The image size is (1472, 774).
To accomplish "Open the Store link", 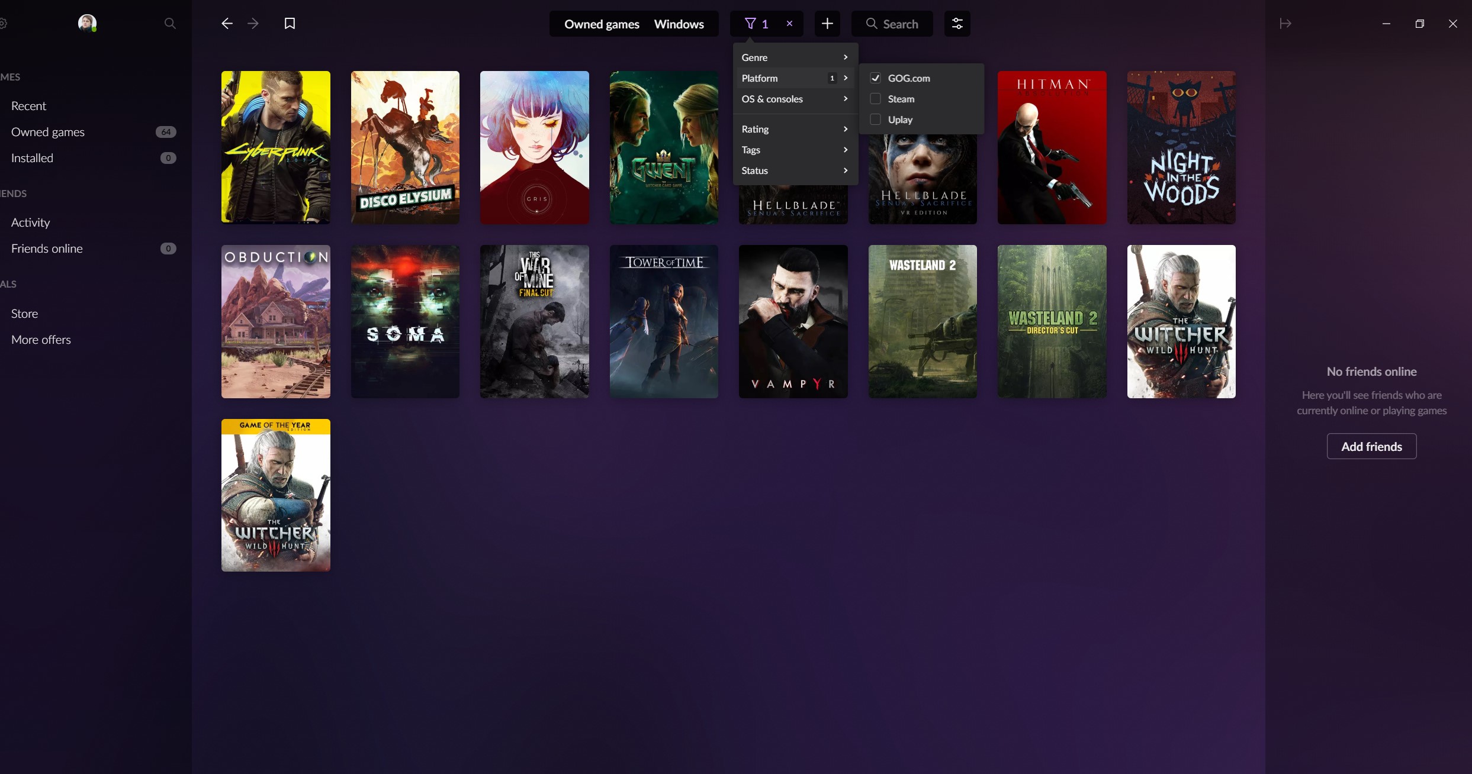I will click(24, 314).
